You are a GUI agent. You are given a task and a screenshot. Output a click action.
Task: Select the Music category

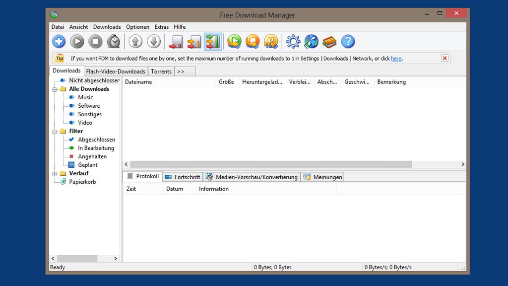[x=85, y=97]
